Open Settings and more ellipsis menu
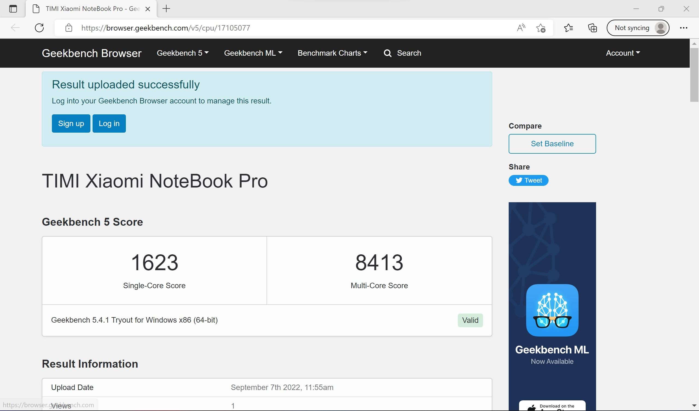This screenshot has width=699, height=411. (683, 28)
